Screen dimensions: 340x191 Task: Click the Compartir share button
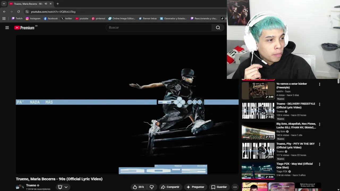170,187
